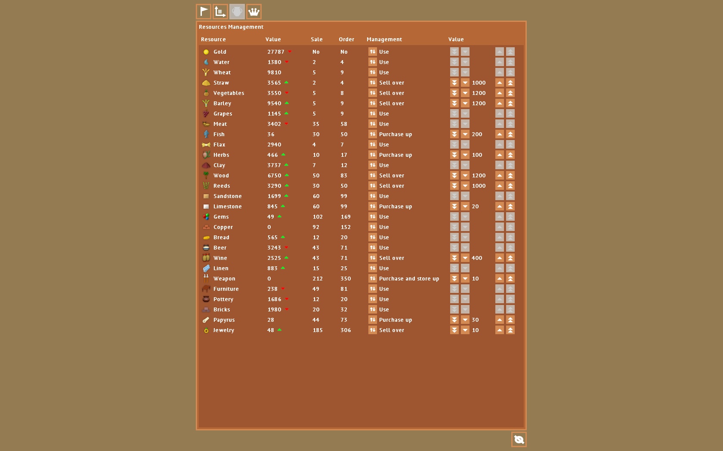The width and height of the screenshot is (723, 451).
Task: Lower Wine value using double down arrow
Action: coord(454,258)
